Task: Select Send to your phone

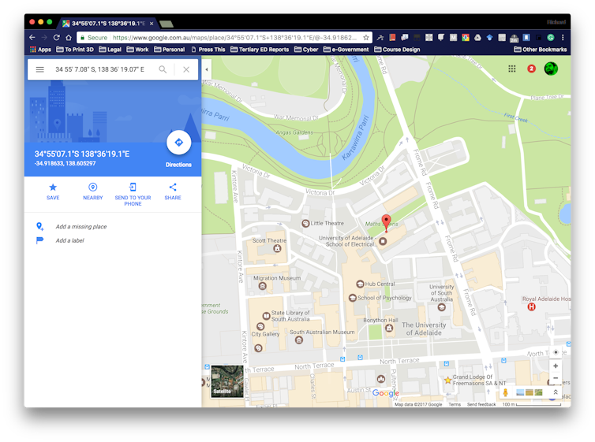Action: 133,188
